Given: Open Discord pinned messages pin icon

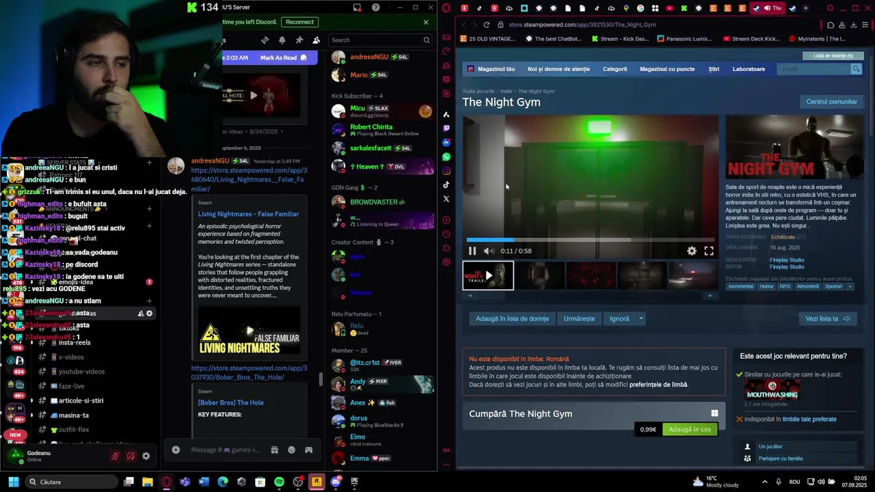Looking at the screenshot, I should [299, 40].
